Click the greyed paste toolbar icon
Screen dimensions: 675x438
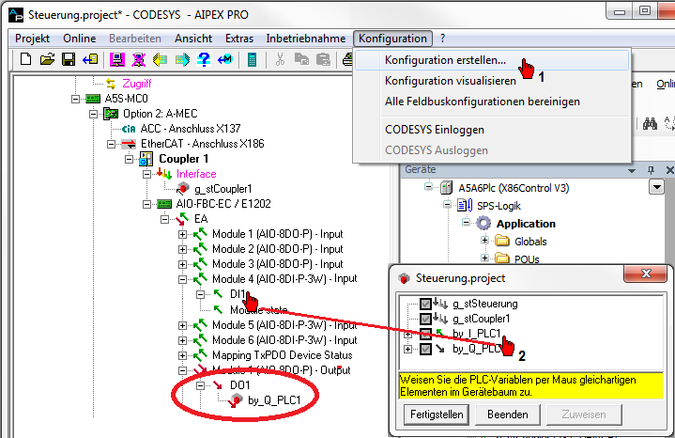click(x=323, y=59)
